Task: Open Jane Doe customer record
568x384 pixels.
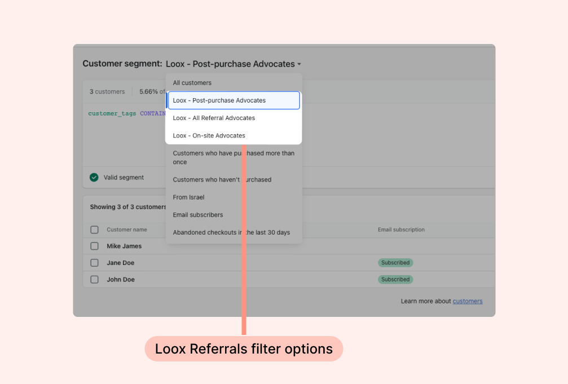Action: point(121,263)
